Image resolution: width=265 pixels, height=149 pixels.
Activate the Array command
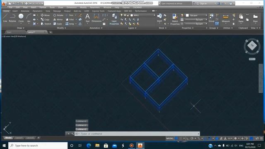tap(70, 24)
